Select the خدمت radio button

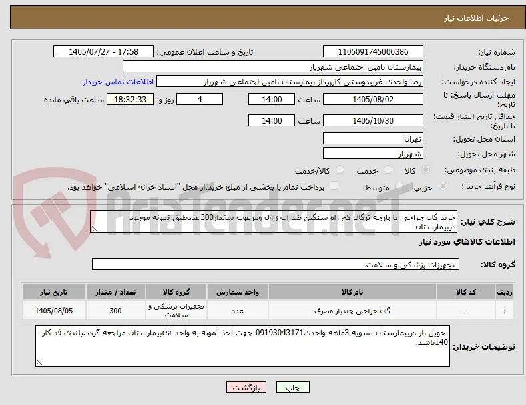click(x=388, y=170)
